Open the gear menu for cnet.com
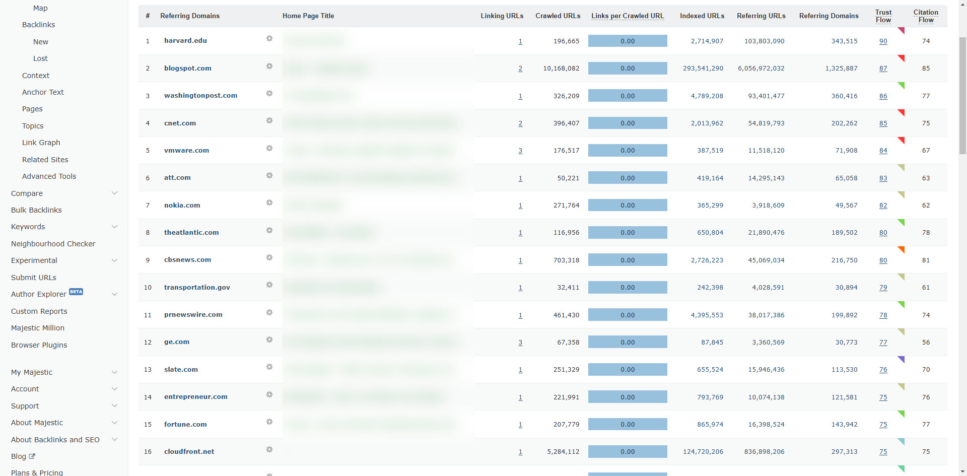Screen dimensions: 967x476 click(269, 121)
